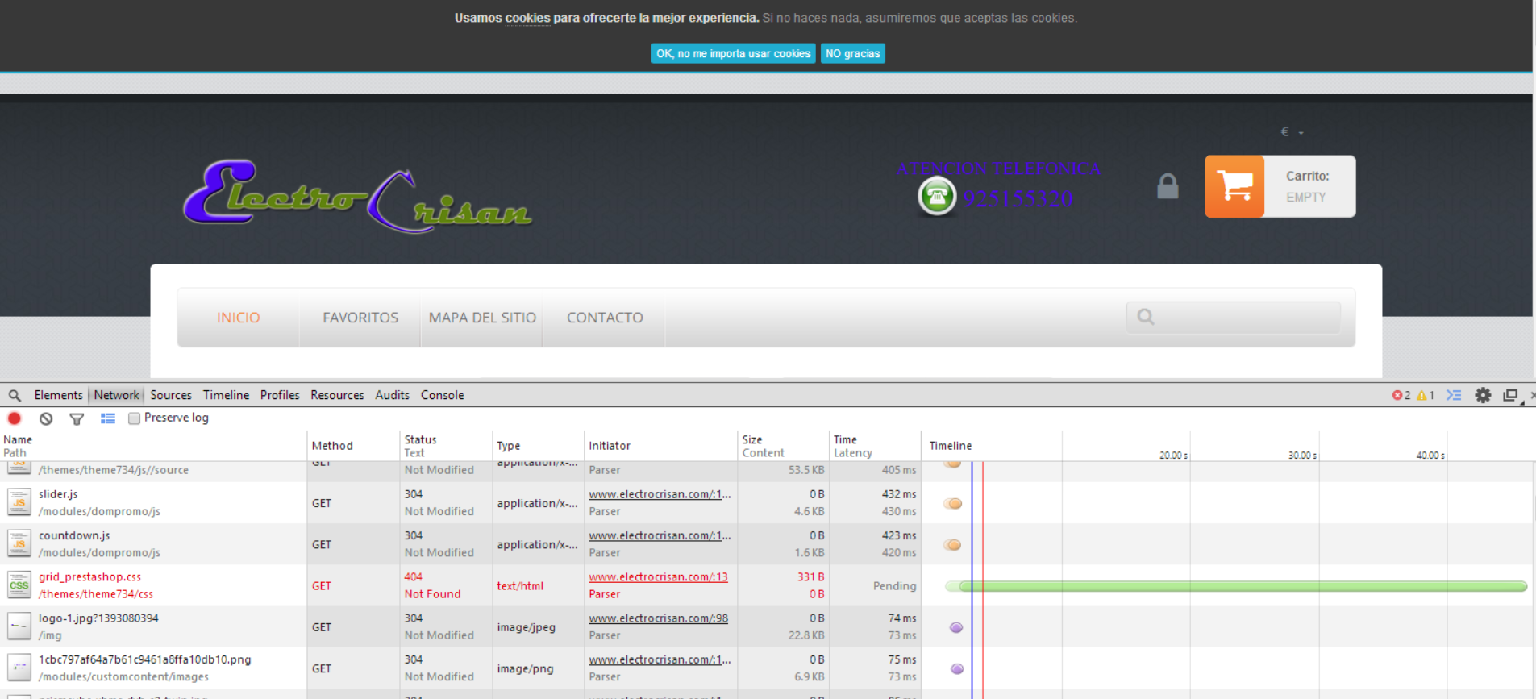The height and width of the screenshot is (699, 1536).
Task: Open DevTools settings gear
Action: click(x=1483, y=395)
